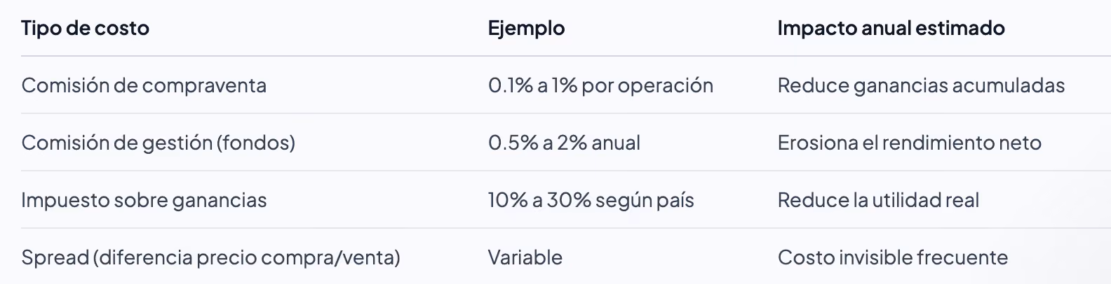1111x284 pixels.
Task: Select the '0.1% a 1% por operación' cell
Action: [600, 85]
